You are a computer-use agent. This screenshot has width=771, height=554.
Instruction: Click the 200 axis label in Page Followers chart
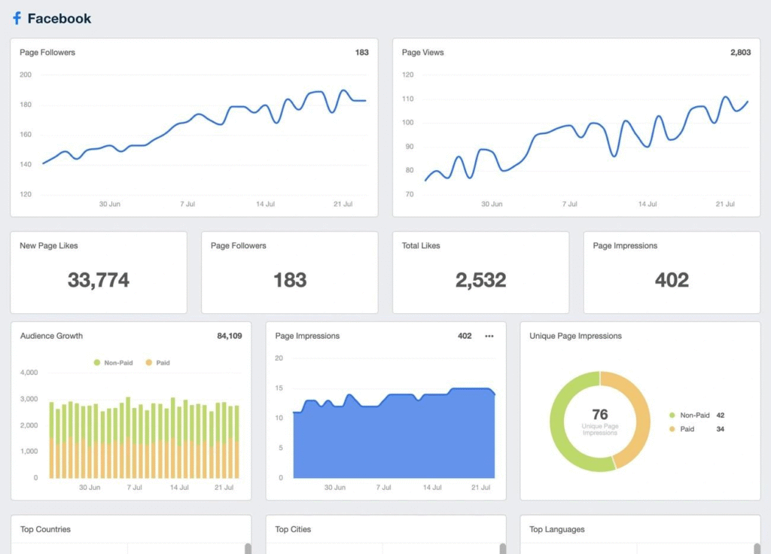(x=26, y=75)
